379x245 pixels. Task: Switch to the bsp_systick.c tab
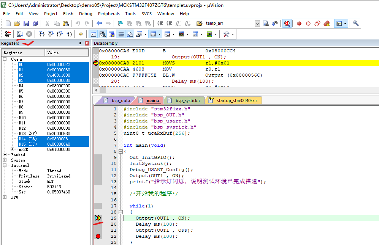pyautogui.click(x=184, y=101)
